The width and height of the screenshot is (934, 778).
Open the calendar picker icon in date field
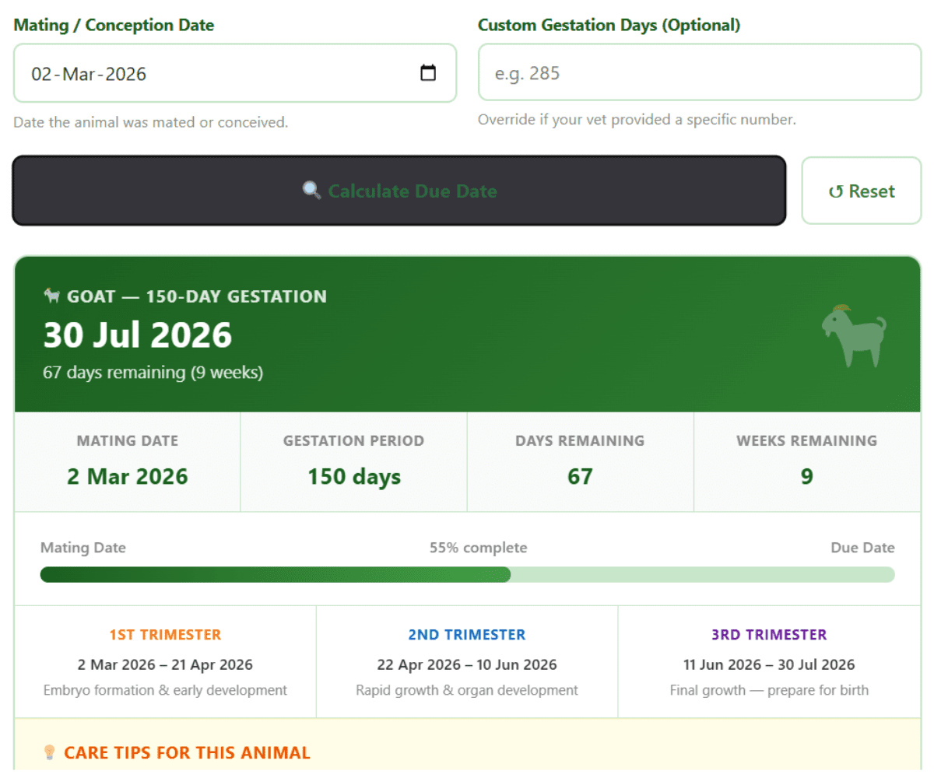click(428, 73)
